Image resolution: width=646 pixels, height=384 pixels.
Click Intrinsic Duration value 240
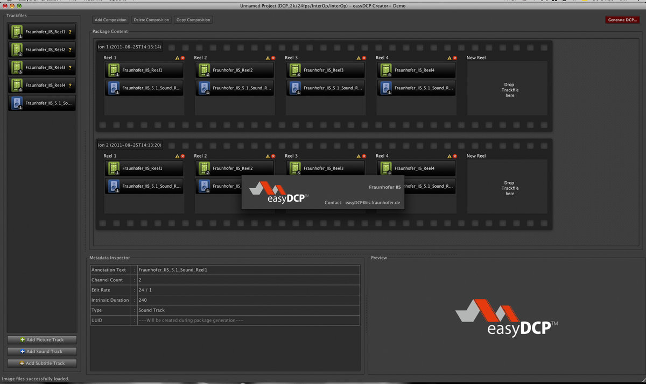[143, 300]
